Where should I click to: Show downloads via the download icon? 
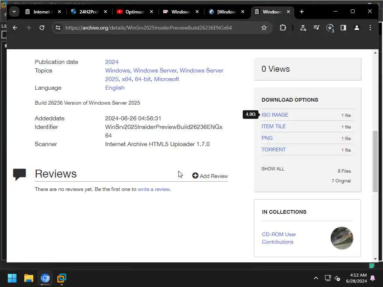[x=330, y=28]
